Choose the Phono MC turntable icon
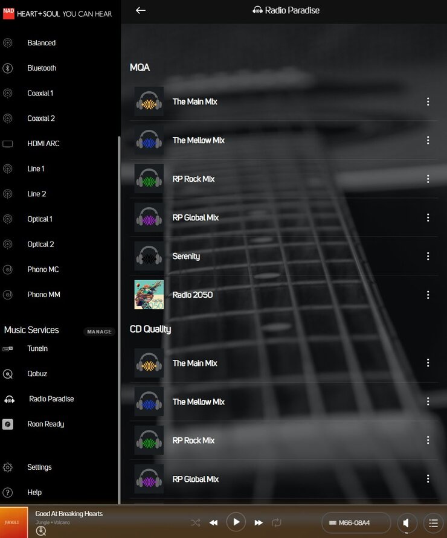447x538 pixels. tap(8, 269)
